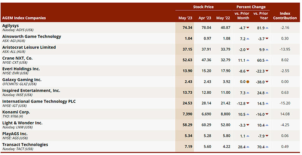This screenshot has height=155, width=302.
Task: Click the down arrow beside Everi -8.6
Action: tap(248, 71)
